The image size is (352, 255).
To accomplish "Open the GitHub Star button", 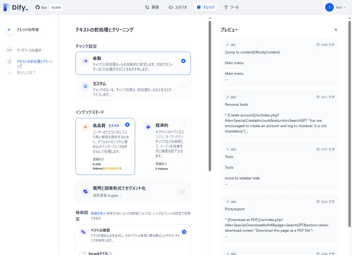I will 41,7.
